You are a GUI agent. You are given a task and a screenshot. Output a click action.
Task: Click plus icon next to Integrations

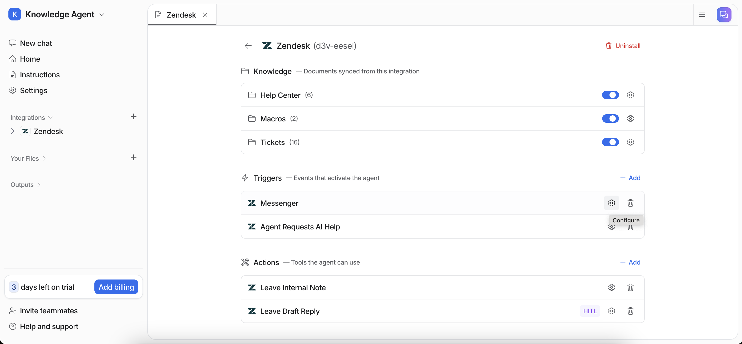point(133,117)
